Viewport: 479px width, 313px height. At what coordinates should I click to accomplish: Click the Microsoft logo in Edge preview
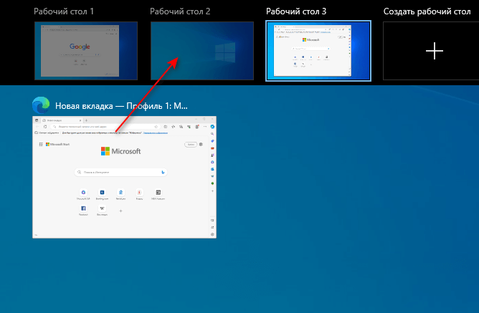(120, 151)
